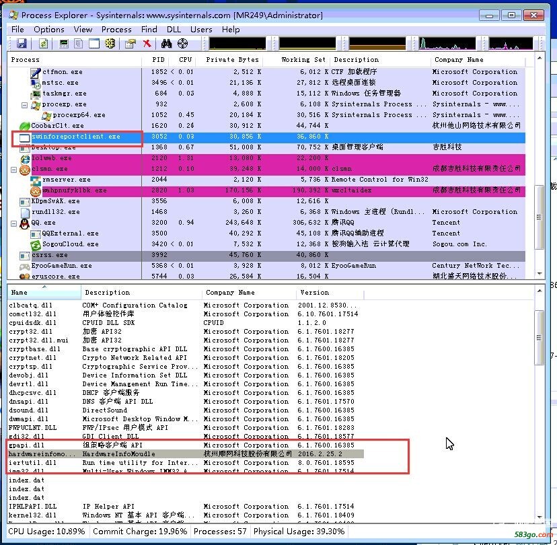Sort DLL pane by Version header
The height and width of the screenshot is (545, 557).
pos(330,293)
